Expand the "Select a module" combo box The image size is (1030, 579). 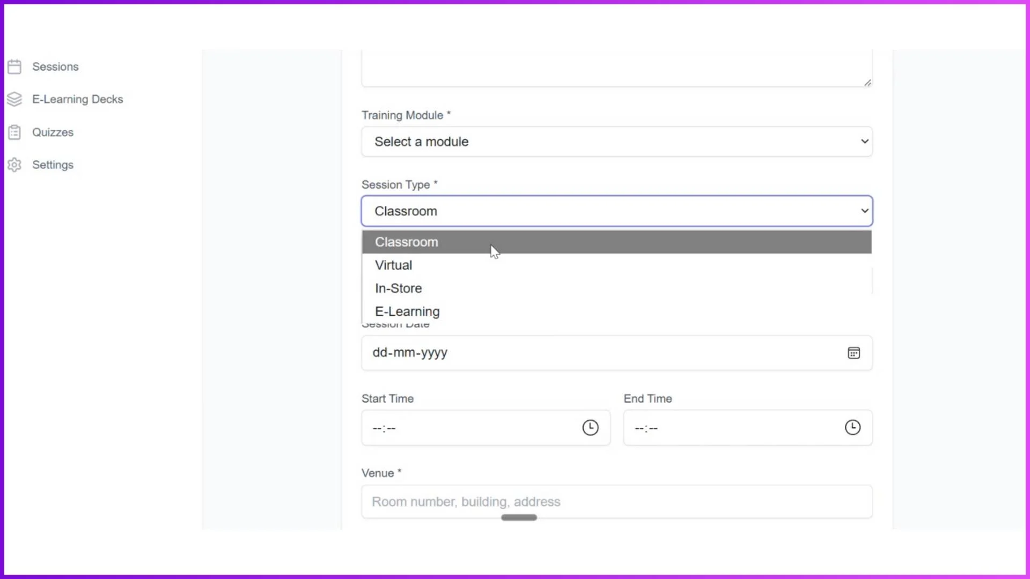(x=617, y=142)
